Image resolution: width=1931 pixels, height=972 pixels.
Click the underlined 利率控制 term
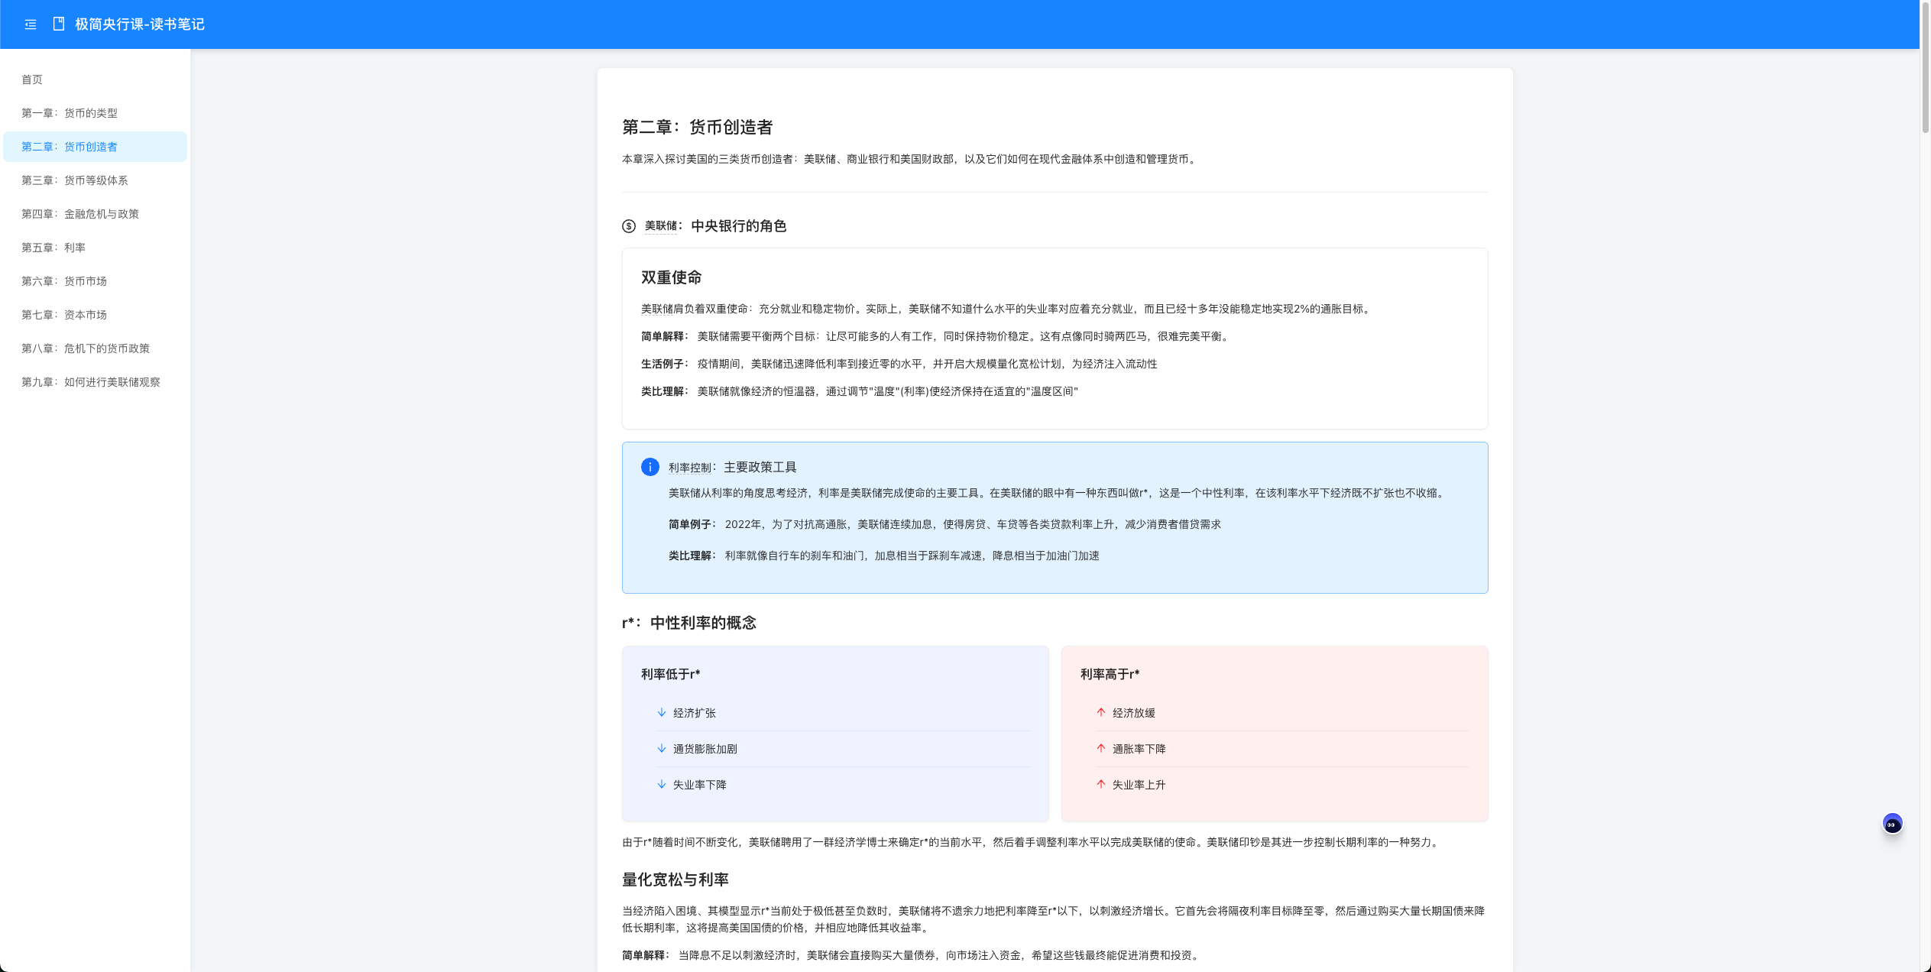[690, 468]
